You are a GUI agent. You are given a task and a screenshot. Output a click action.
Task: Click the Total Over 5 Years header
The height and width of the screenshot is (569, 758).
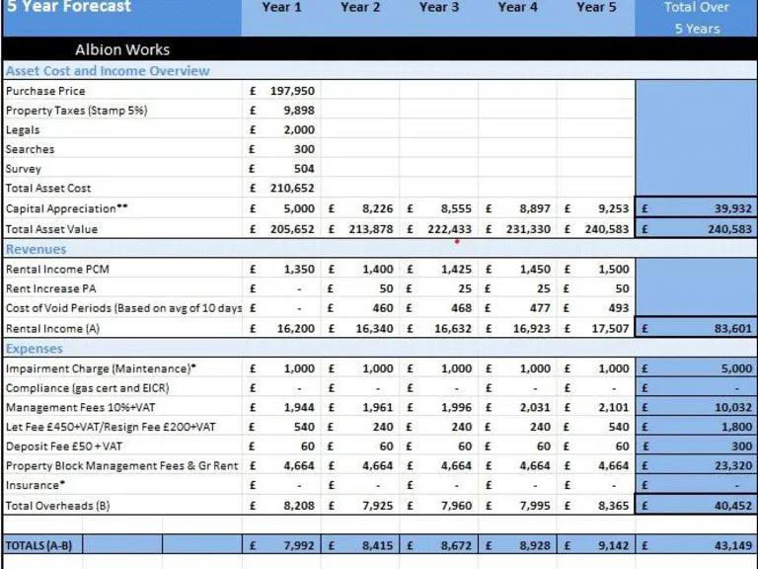697,17
